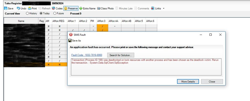250x101 pixels.
Task: Open the Links toolbar item
Action: point(156,8)
